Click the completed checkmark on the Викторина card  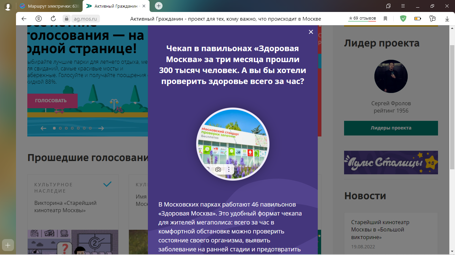point(107,184)
